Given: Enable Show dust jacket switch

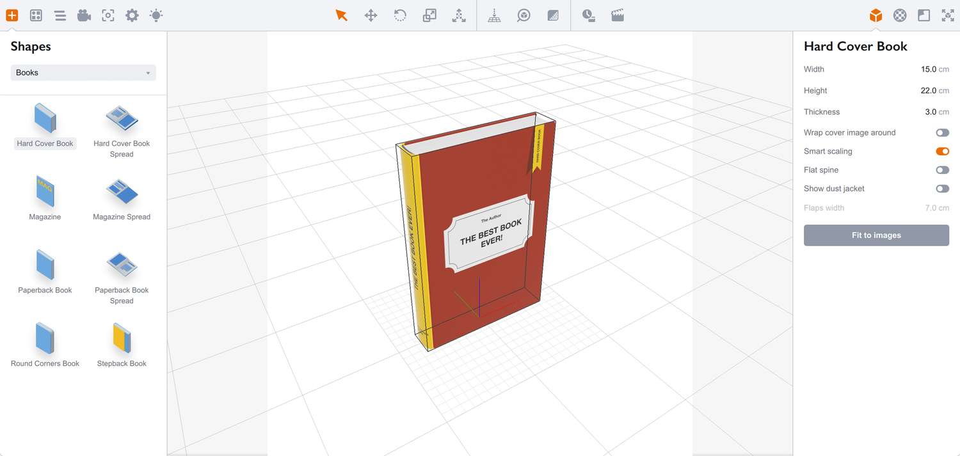Looking at the screenshot, I should (x=942, y=189).
